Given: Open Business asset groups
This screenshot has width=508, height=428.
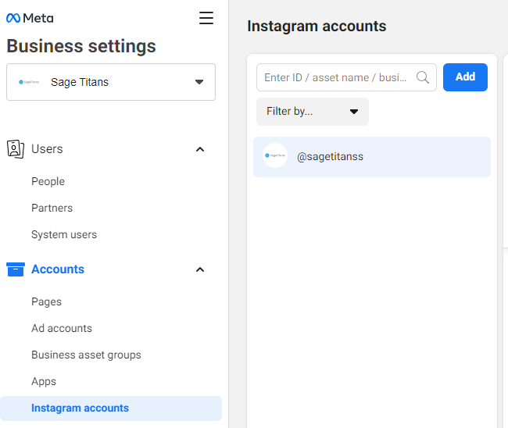Looking at the screenshot, I should point(86,355).
